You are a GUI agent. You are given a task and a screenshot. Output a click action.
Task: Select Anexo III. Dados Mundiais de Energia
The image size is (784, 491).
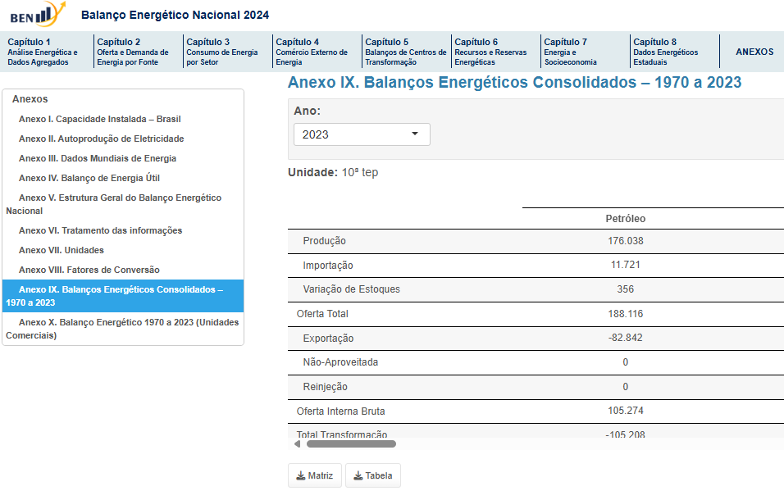97,158
